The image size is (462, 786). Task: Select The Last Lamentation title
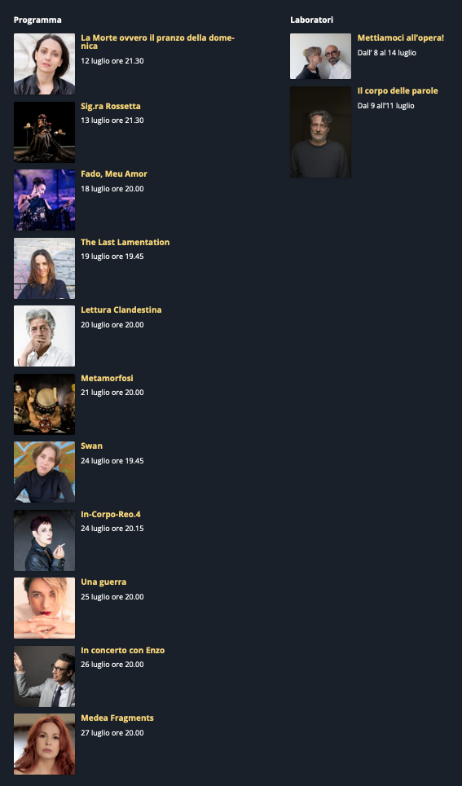click(x=125, y=242)
